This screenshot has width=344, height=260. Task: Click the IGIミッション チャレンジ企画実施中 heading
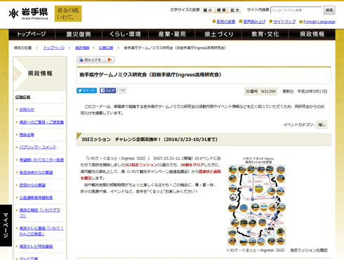pos(150,139)
